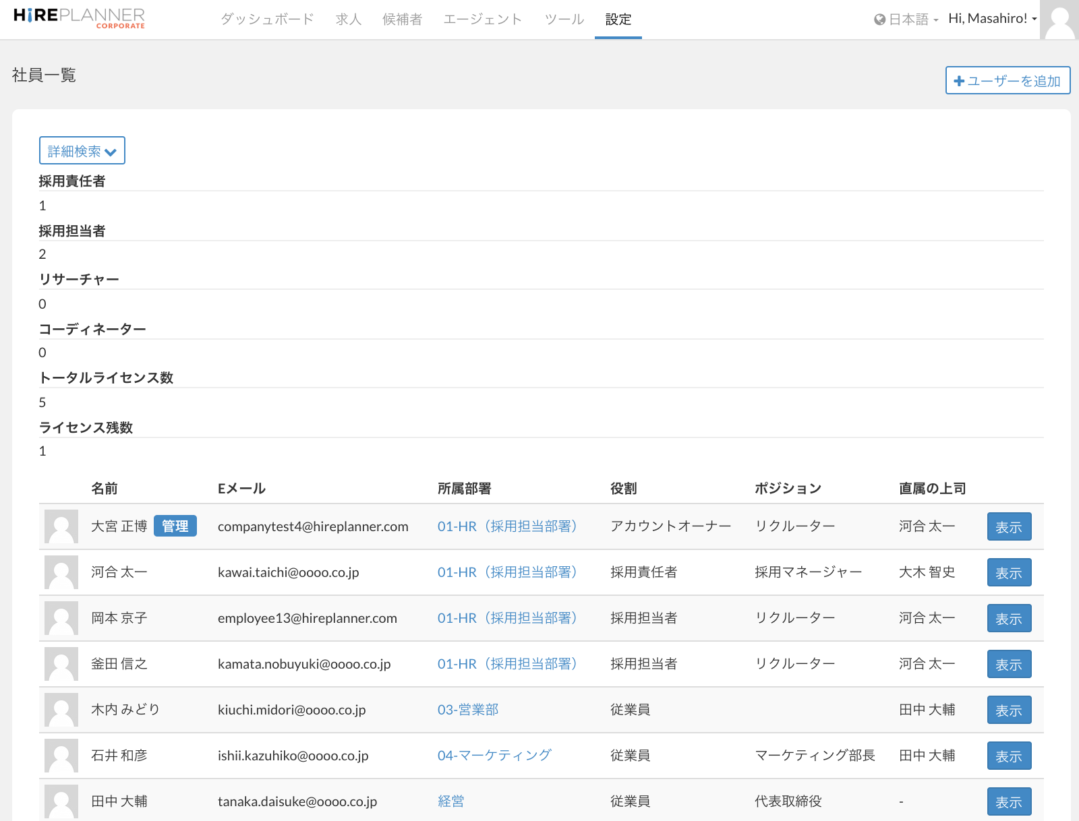Click avatar icon for 大宮 正博
The height and width of the screenshot is (821, 1079).
(61, 526)
